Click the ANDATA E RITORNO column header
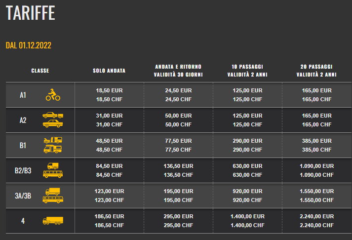 pyautogui.click(x=178, y=71)
